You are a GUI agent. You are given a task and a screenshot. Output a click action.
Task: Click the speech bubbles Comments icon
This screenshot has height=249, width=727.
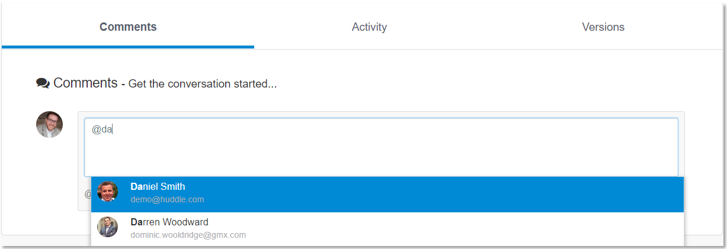click(43, 83)
